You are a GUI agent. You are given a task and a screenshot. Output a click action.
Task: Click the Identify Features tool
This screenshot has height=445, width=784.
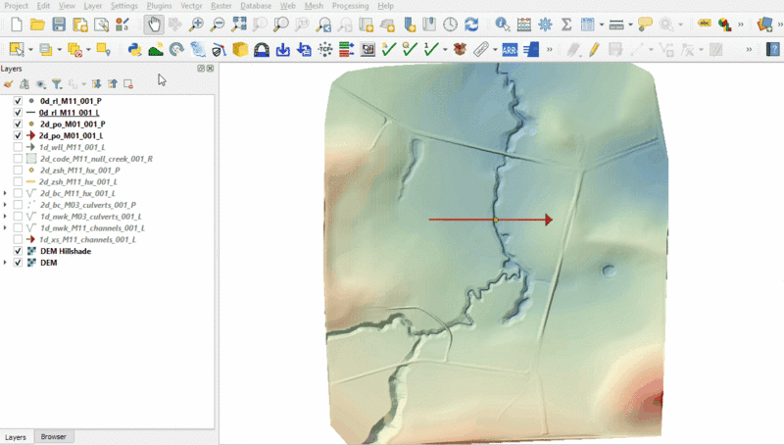[502, 25]
